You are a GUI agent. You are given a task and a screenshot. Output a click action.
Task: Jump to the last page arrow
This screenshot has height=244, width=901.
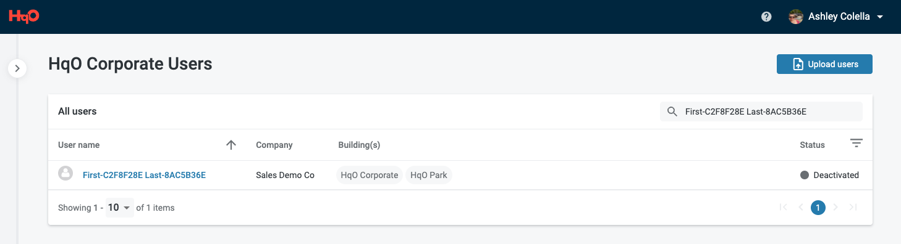click(853, 208)
